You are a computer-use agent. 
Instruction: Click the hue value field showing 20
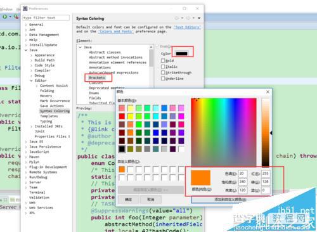tap(243, 174)
